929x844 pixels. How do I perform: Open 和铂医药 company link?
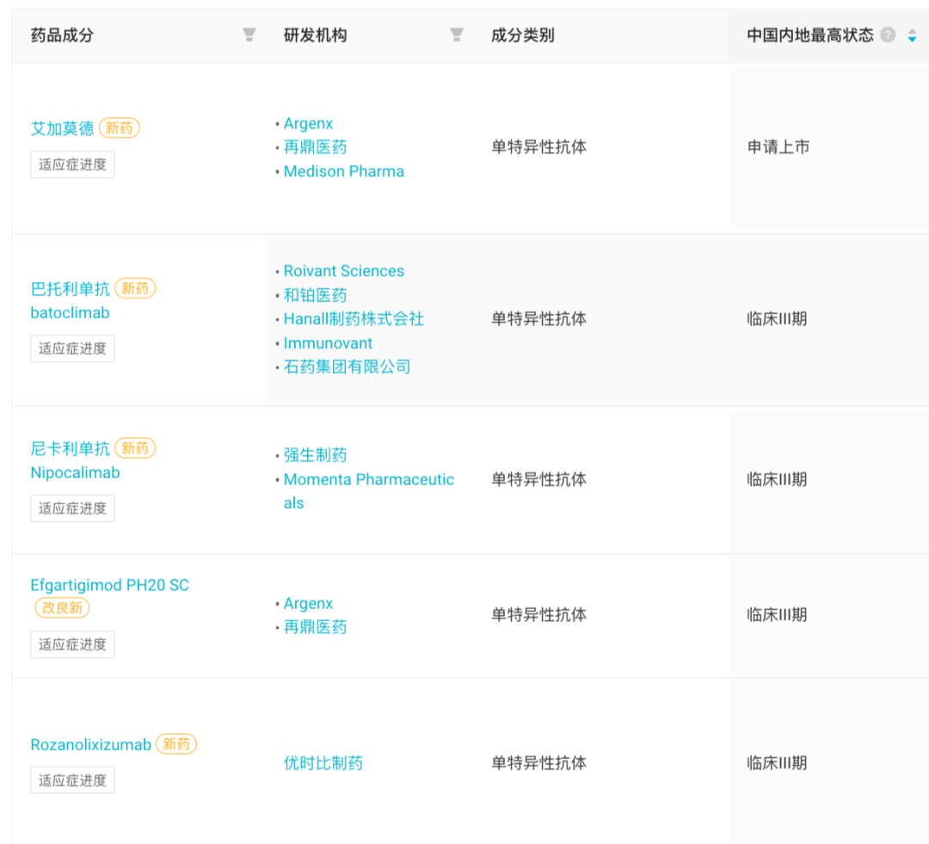click(x=315, y=295)
